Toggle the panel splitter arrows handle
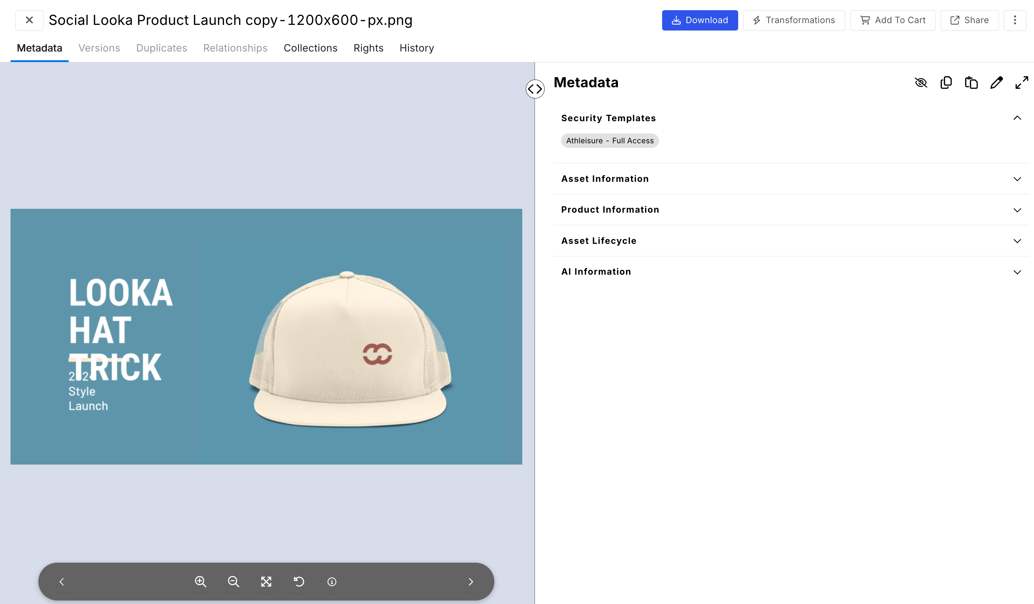The height and width of the screenshot is (604, 1034). 535,89
